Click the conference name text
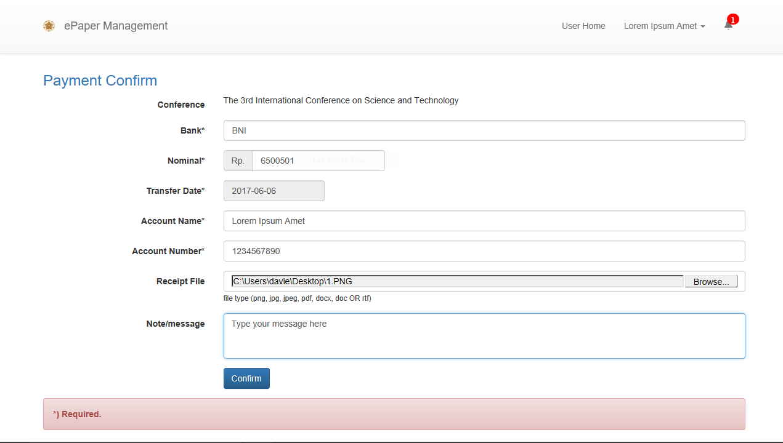 point(341,100)
